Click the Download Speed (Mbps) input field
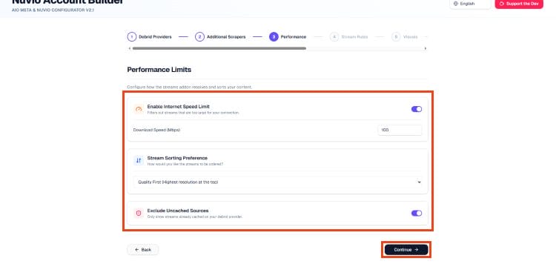 (x=400, y=130)
